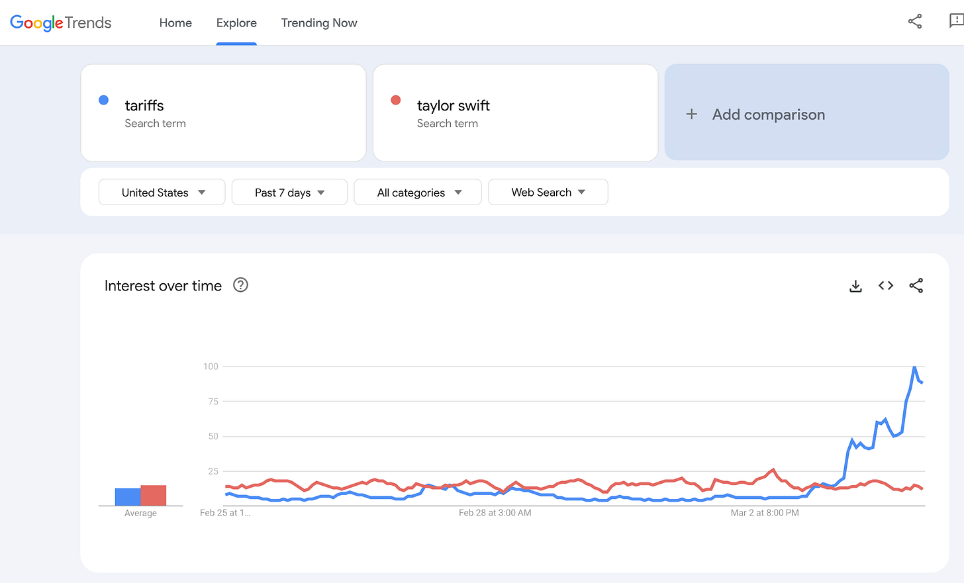Click the red Average bar in chart
Screen dimensions: 964x583
(x=153, y=496)
